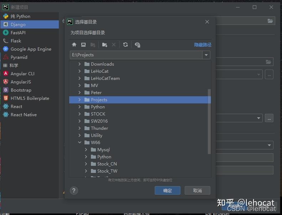Viewport: 282px width, 215px height.
Task: Select Django project type
Action: 30,25
